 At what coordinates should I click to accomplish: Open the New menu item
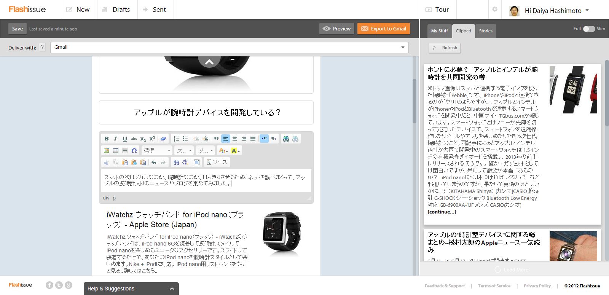(x=78, y=10)
